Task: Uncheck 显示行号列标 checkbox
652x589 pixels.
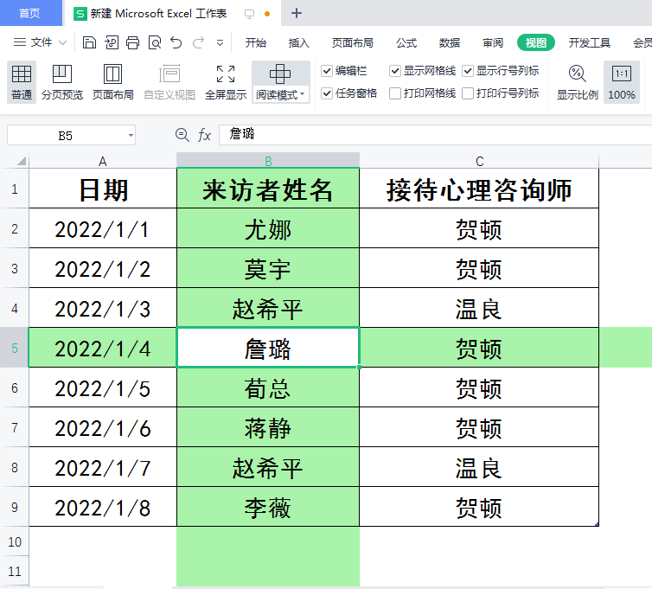Action: [468, 71]
